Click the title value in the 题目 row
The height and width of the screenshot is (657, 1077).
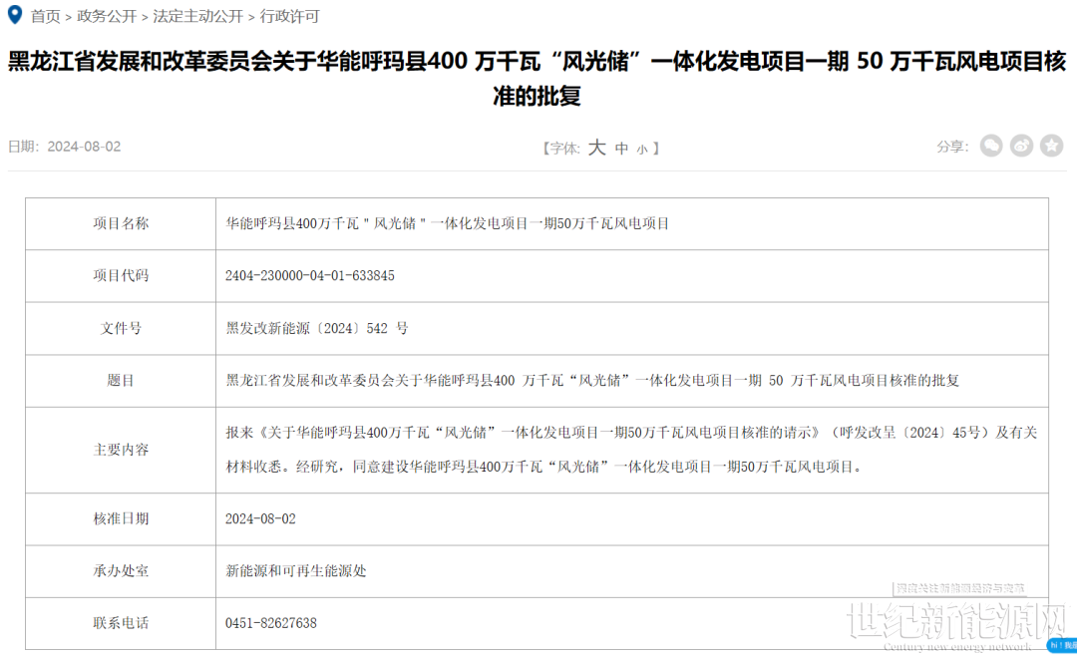tap(592, 380)
